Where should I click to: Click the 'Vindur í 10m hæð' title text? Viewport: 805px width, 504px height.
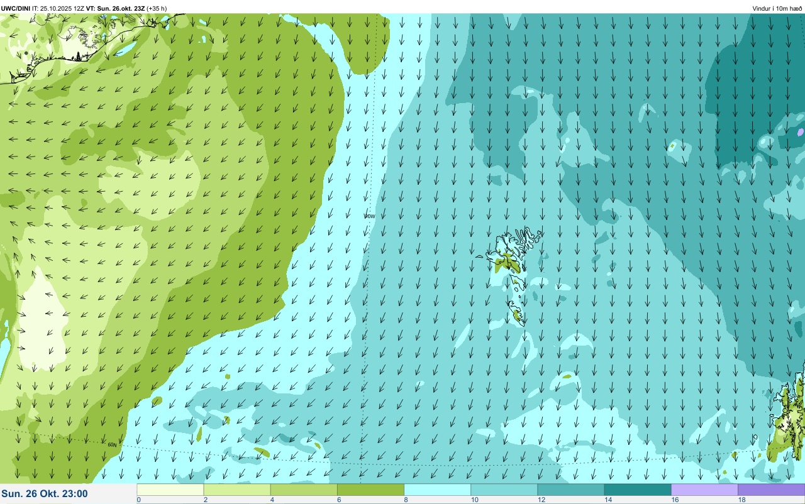click(x=777, y=8)
